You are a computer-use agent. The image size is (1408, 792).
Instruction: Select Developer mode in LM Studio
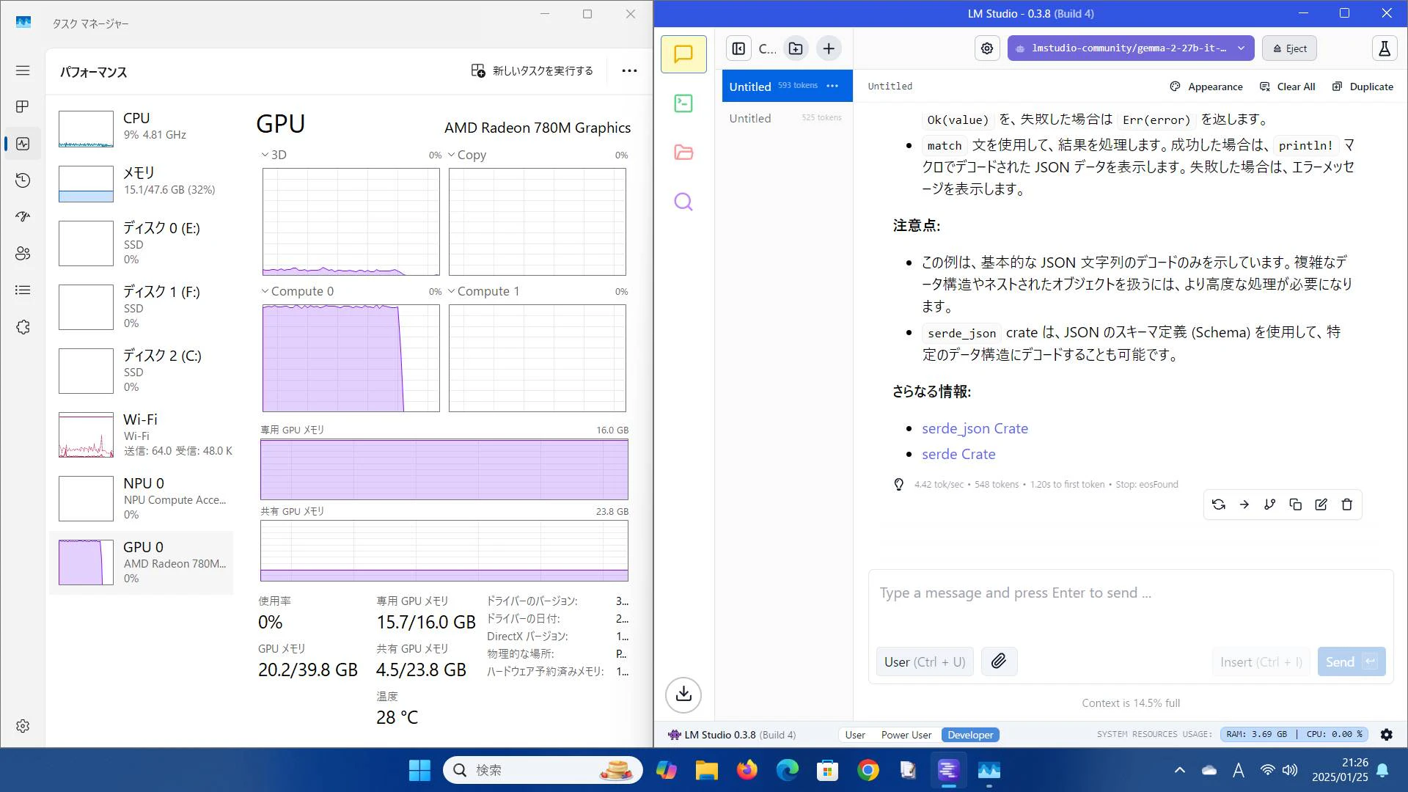(x=970, y=735)
